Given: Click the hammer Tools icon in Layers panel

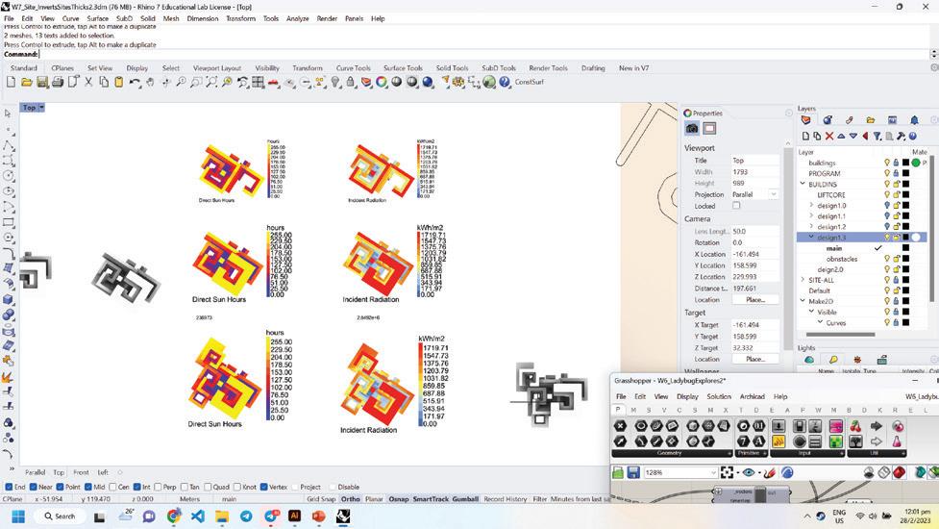Looking at the screenshot, I should (901, 136).
